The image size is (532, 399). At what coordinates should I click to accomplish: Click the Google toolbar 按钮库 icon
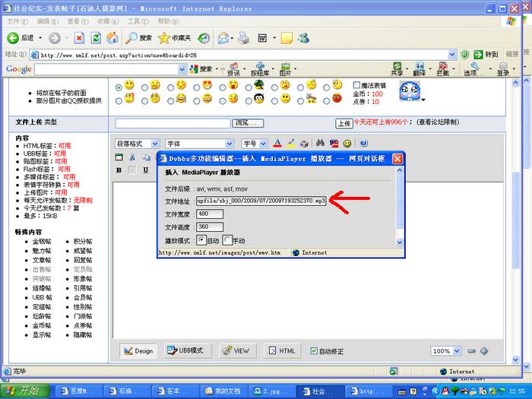pyautogui.click(x=260, y=69)
